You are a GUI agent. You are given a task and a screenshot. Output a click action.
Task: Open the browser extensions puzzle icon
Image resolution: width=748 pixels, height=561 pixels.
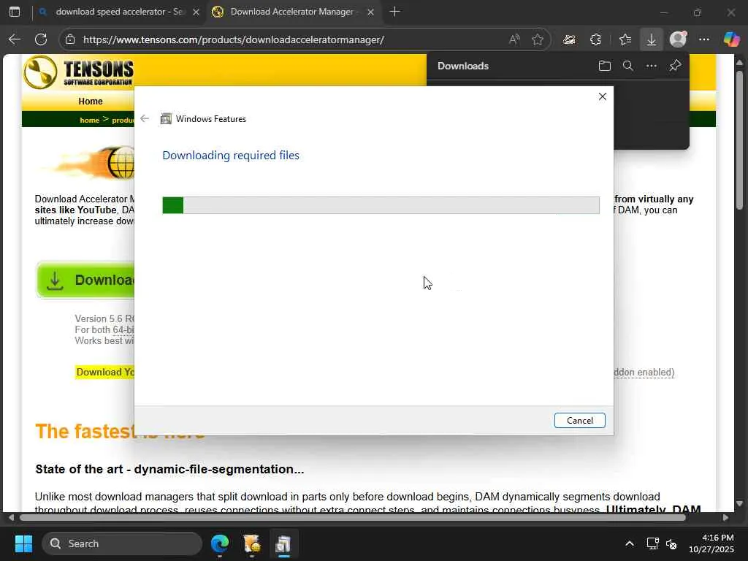pyautogui.click(x=596, y=39)
